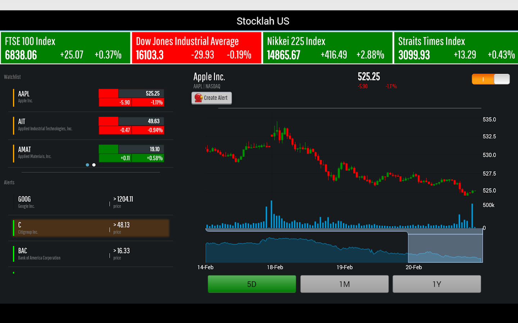Click the 20-Feb date label
This screenshot has height=323, width=518.
[x=414, y=267]
